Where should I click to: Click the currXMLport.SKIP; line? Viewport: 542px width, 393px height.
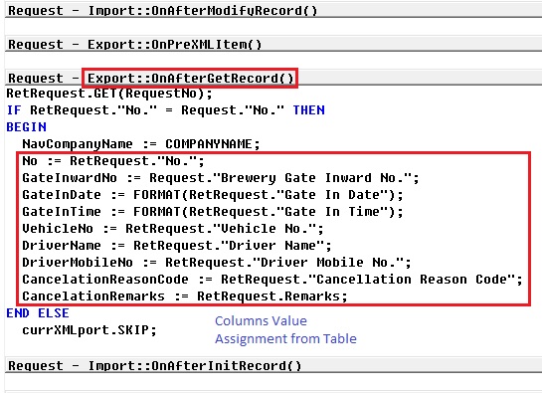90,330
